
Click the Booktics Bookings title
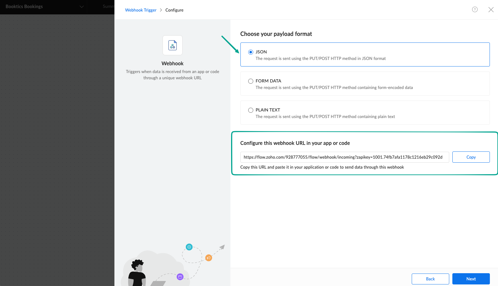click(24, 7)
